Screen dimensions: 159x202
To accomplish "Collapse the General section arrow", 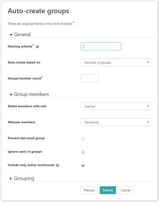I will [11, 35].
